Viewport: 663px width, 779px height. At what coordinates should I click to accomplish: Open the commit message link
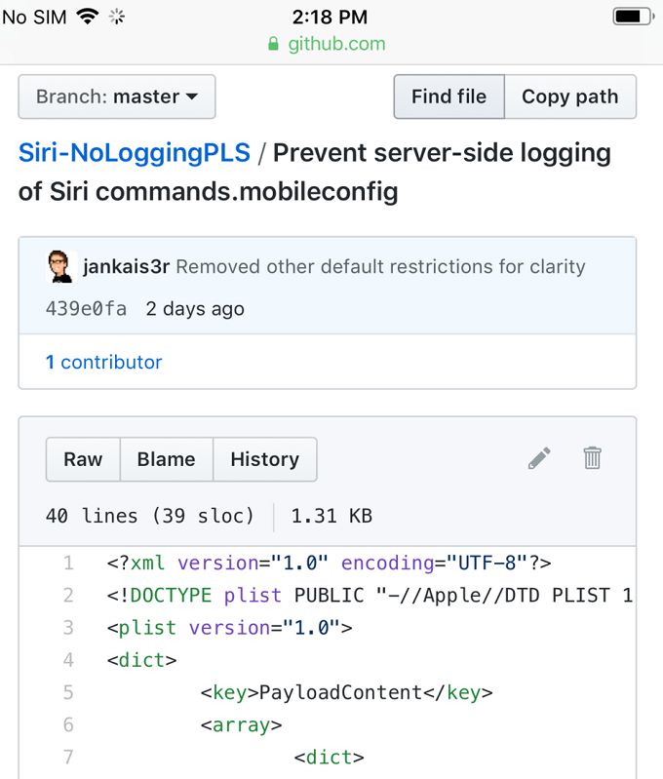tap(380, 267)
